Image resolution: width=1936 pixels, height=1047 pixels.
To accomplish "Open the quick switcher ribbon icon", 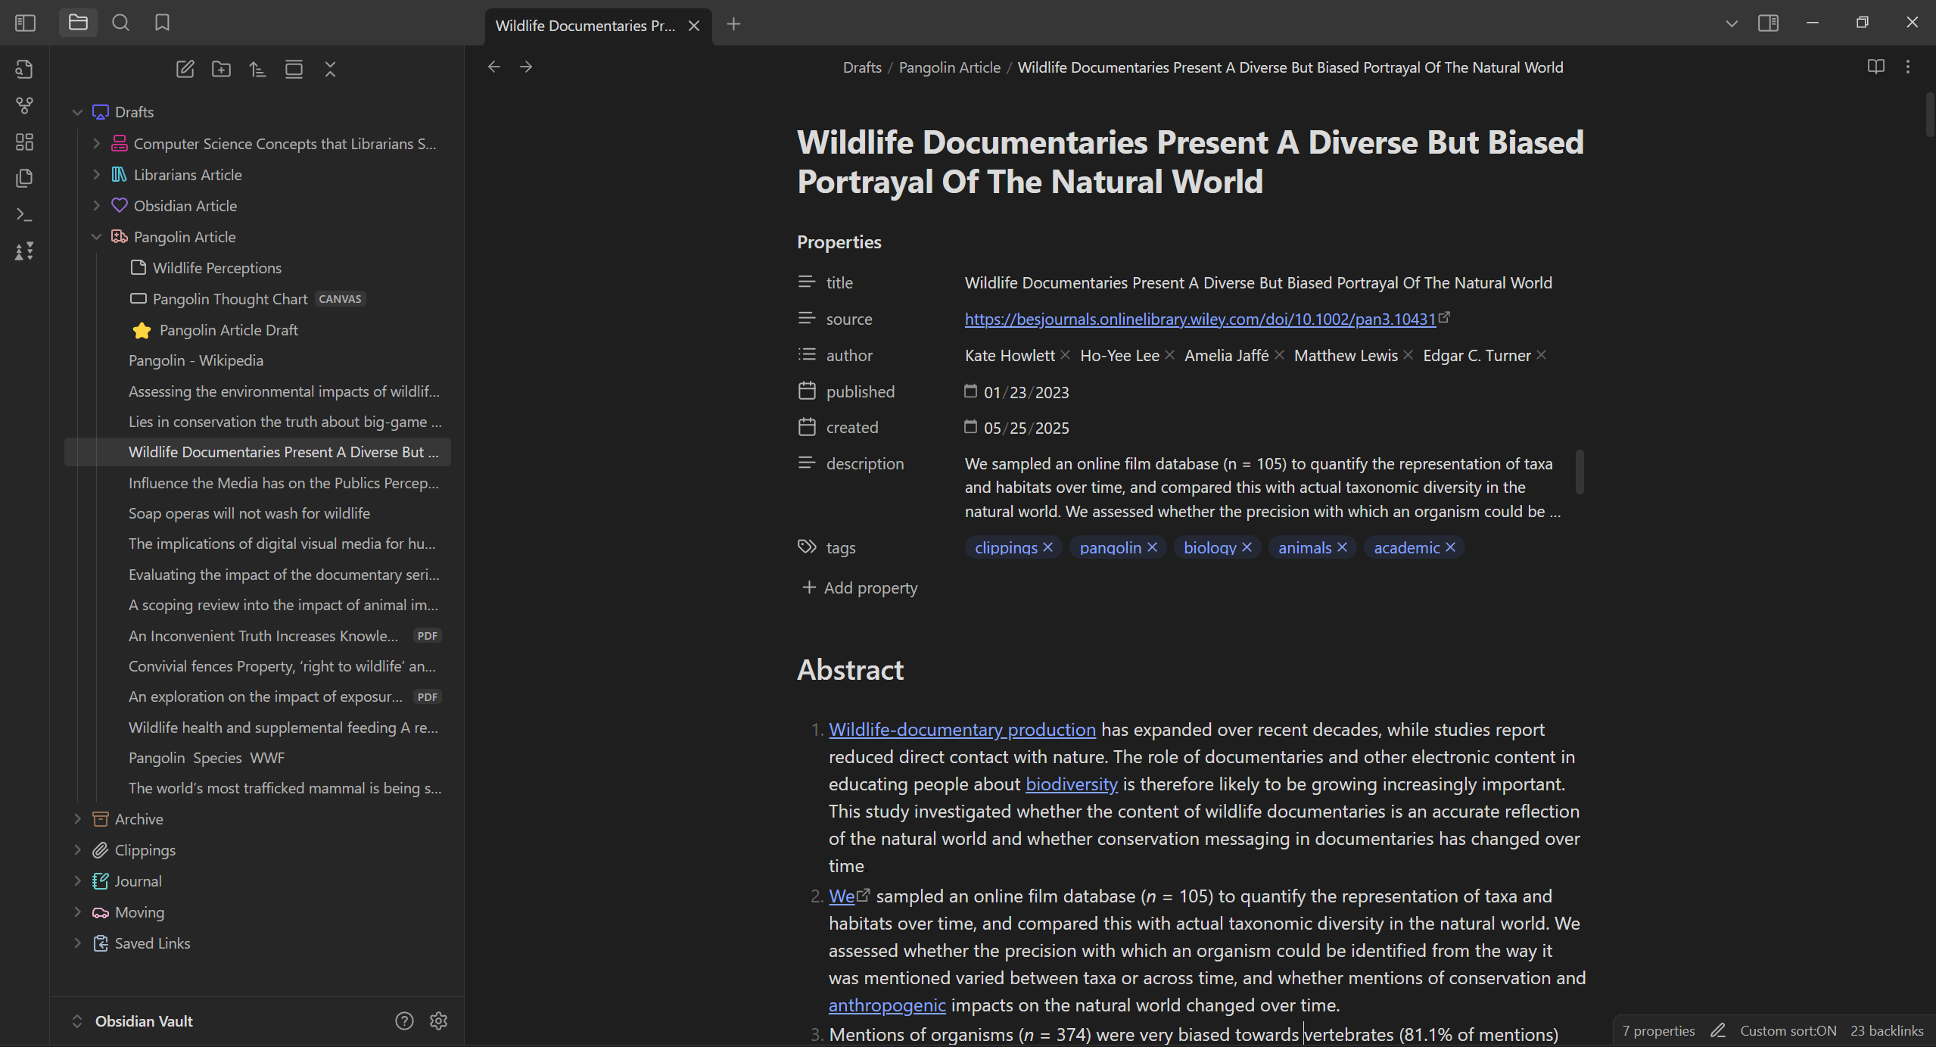I will 24,69.
